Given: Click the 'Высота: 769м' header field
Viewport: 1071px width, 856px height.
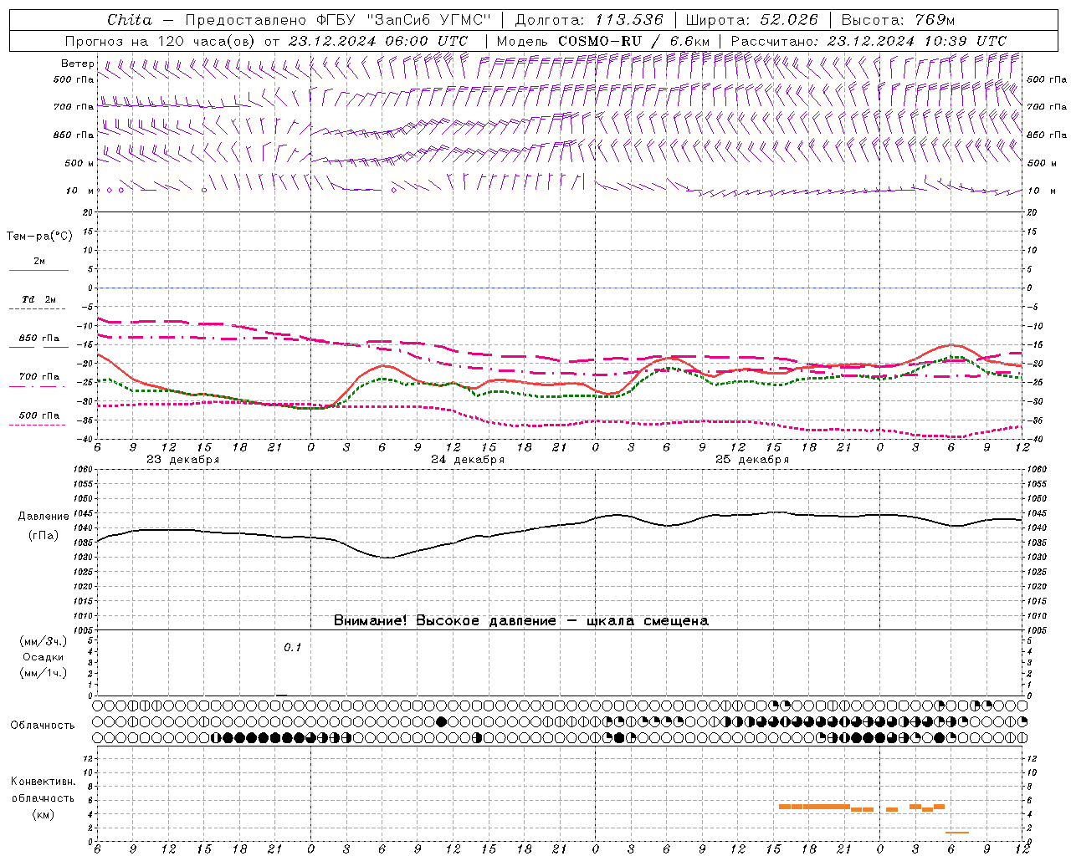Looking at the screenshot, I should coord(898,20).
